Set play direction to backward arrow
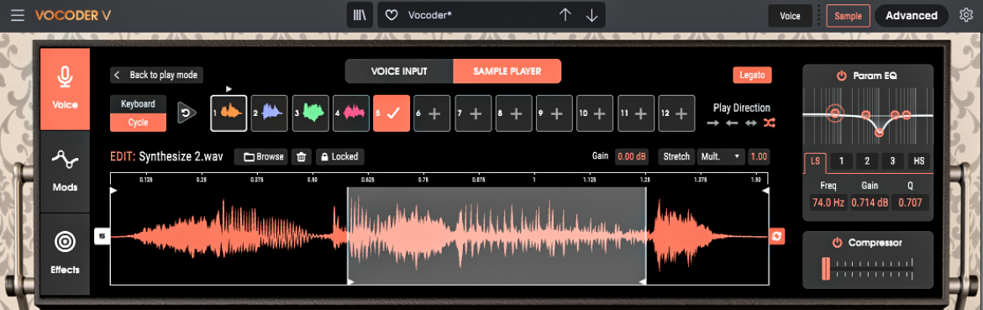The image size is (983, 310). pyautogui.click(x=732, y=123)
